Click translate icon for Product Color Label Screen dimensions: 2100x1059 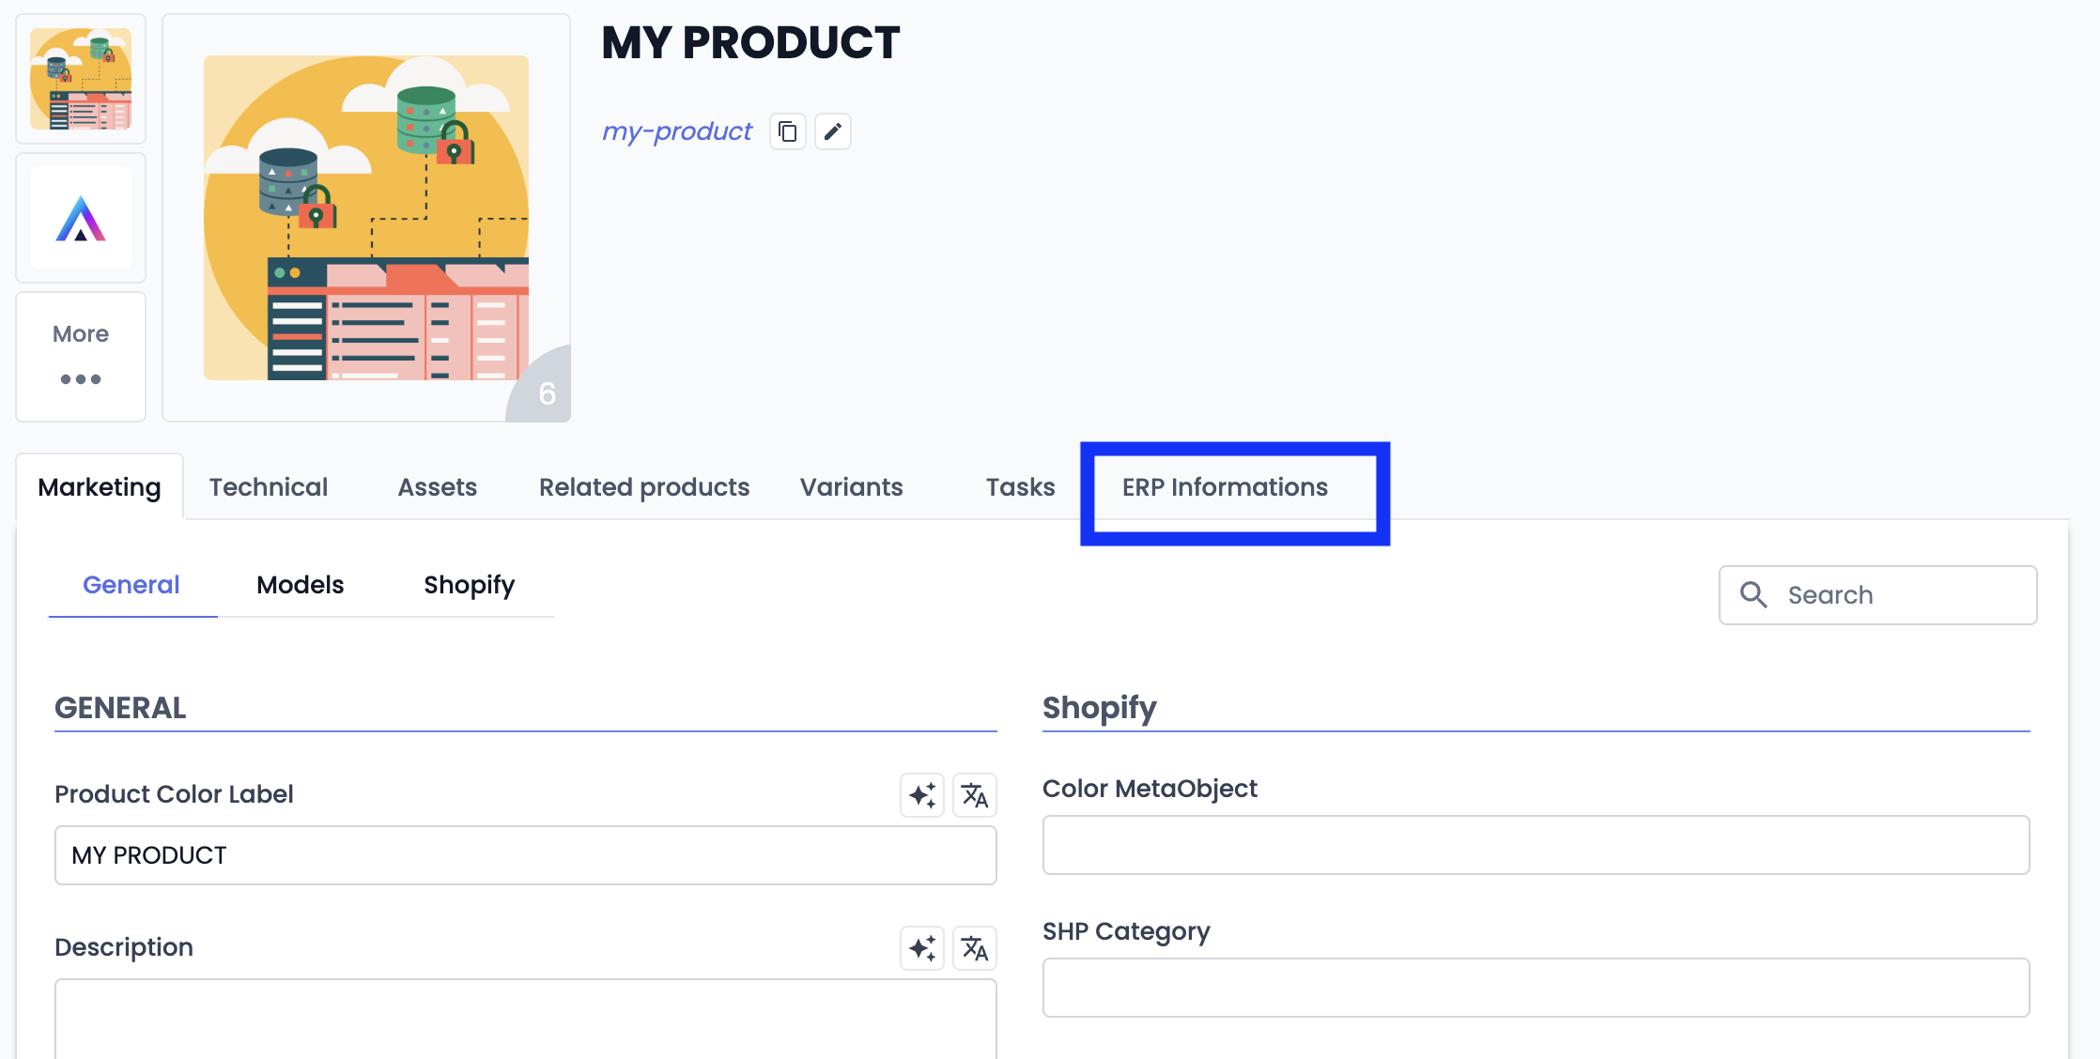[975, 795]
